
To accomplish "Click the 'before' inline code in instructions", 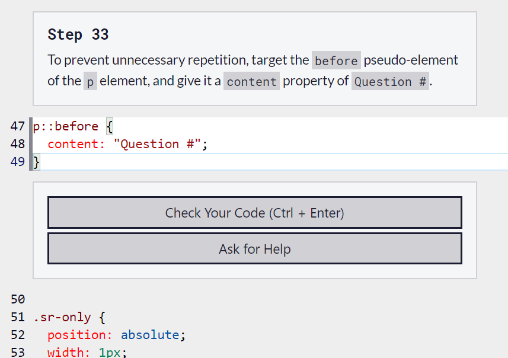I will click(x=336, y=61).
